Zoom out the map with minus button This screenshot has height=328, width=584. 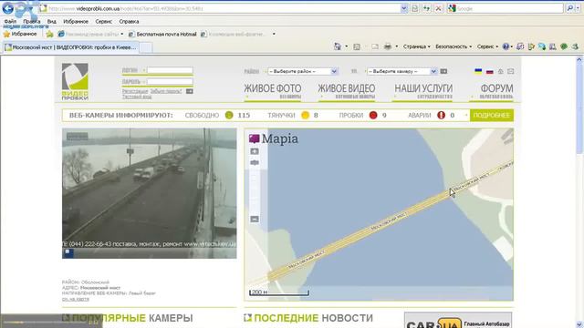tap(255, 220)
